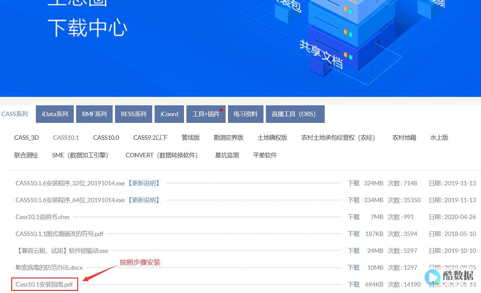Select the 农村地籍 subcategory

pos(404,138)
